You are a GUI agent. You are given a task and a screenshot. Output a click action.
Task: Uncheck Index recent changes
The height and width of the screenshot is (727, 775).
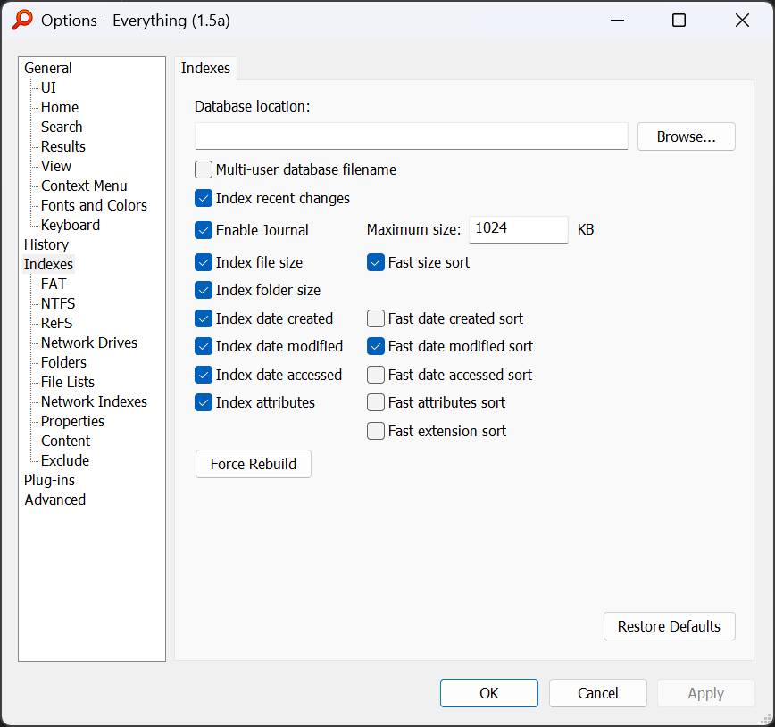click(x=204, y=198)
